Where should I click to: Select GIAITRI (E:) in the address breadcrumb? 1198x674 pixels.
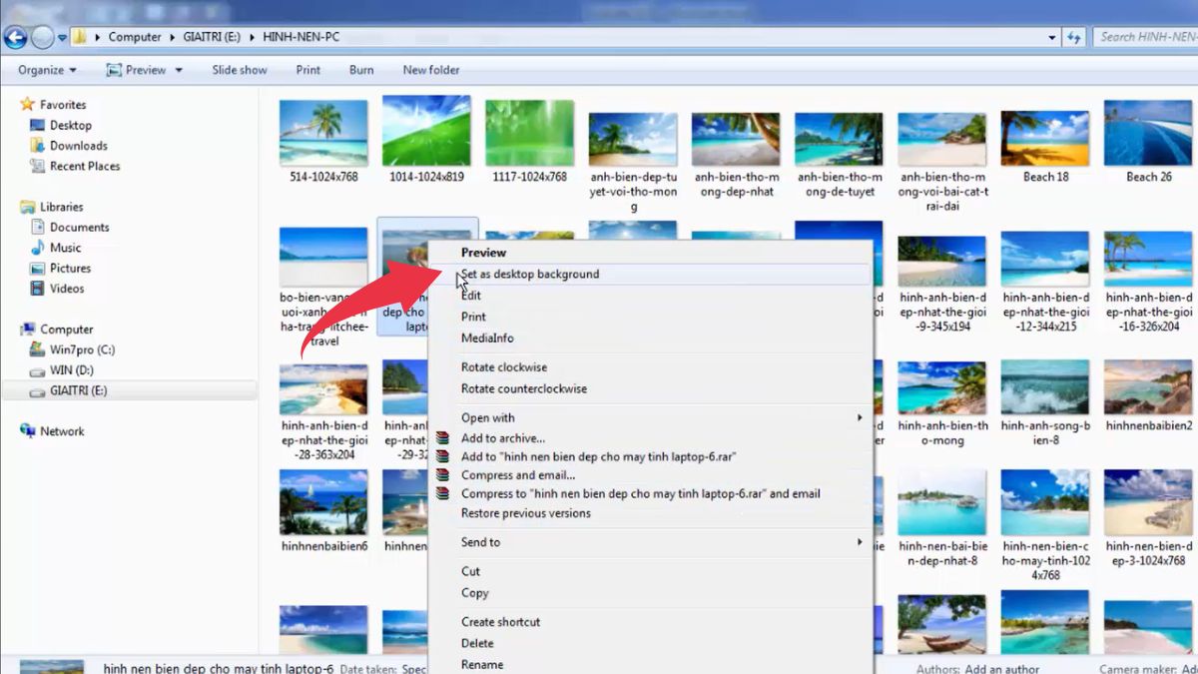tap(212, 37)
